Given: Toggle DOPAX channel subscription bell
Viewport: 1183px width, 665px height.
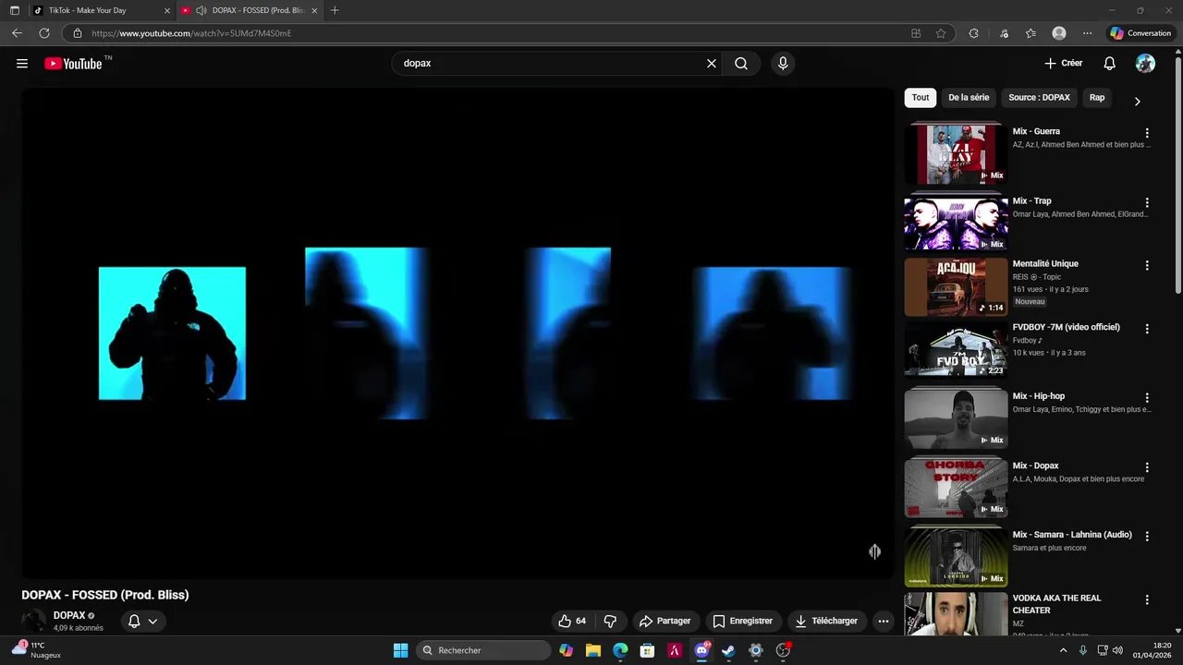Looking at the screenshot, I should [134, 621].
